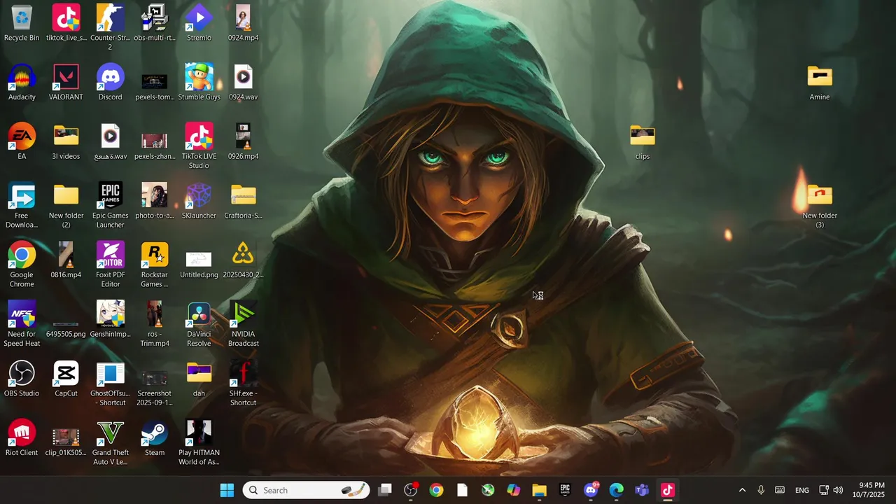This screenshot has height=504, width=896.
Task: Select the SHf.exe shortcut icon
Action: [x=243, y=383]
